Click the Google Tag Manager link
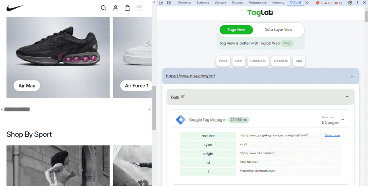Viewport: 368px width, 186px height. 207,120
